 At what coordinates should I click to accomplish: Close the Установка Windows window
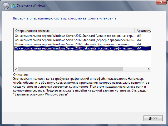point(161,2)
